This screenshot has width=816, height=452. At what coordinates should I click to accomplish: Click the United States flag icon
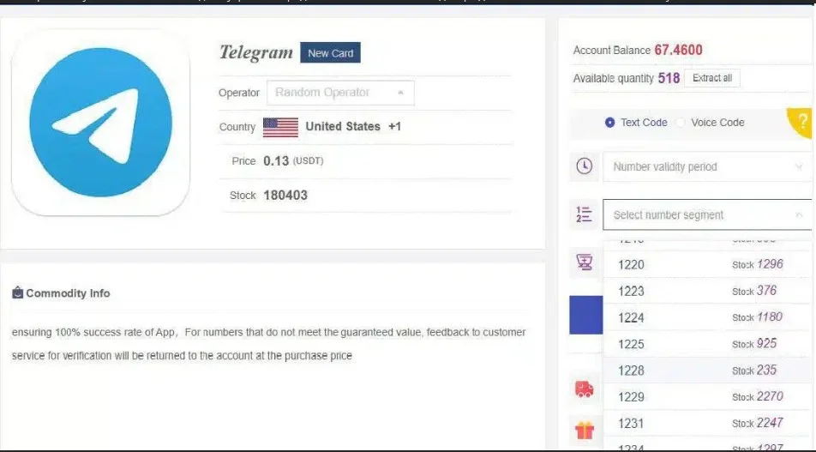tap(280, 127)
